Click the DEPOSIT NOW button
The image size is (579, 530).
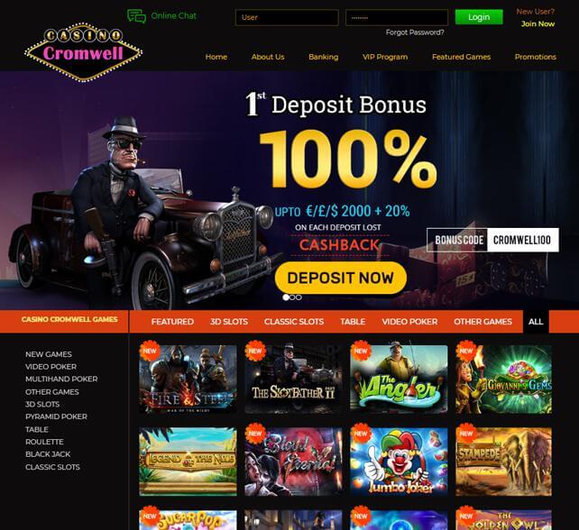pyautogui.click(x=341, y=278)
